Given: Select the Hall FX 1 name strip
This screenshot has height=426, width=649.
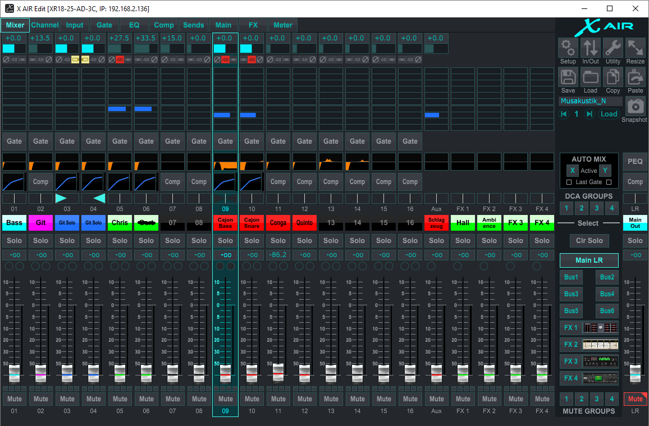Looking at the screenshot, I should tap(463, 222).
